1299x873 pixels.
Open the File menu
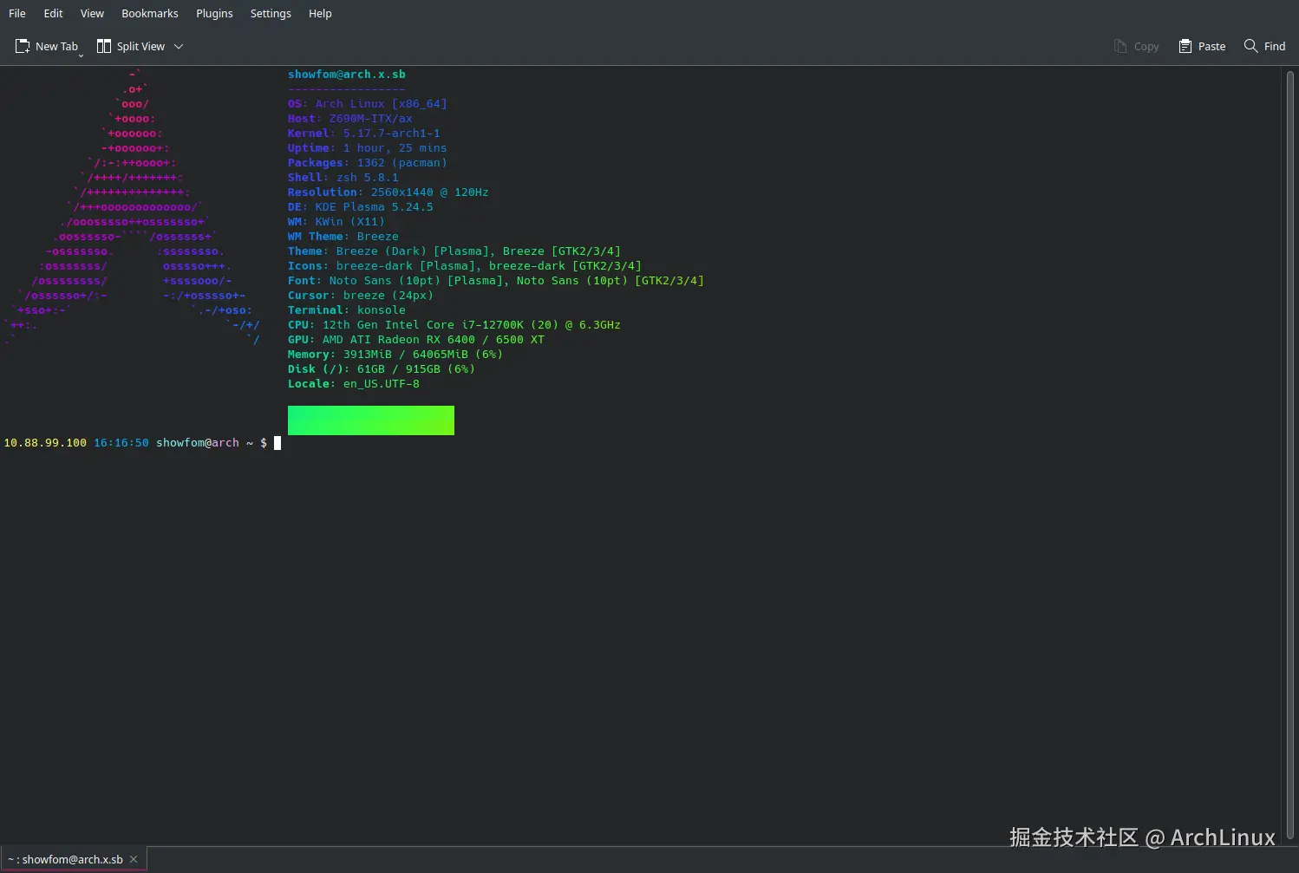click(x=17, y=13)
